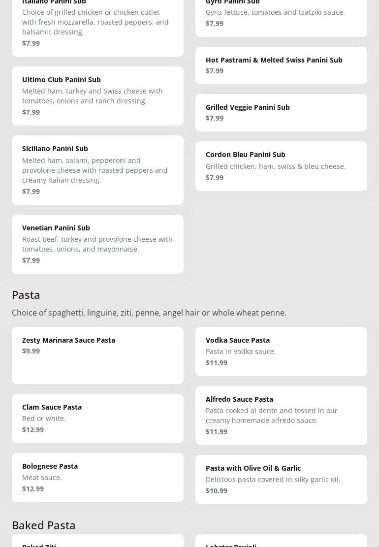Click the pasta type choices description text
This screenshot has width=379, height=547.
coord(149,313)
